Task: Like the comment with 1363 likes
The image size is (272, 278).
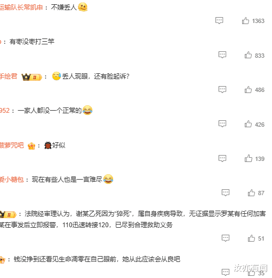Action: (x=245, y=21)
